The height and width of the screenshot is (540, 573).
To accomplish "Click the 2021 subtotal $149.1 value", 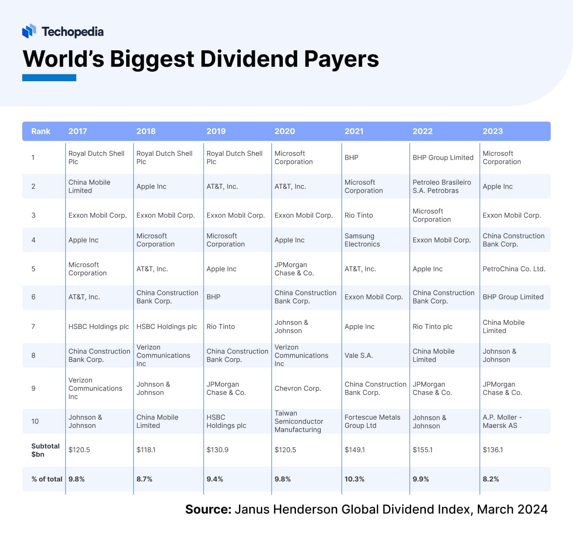I will [355, 450].
